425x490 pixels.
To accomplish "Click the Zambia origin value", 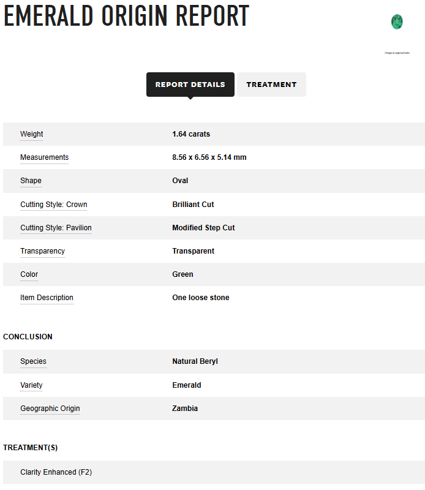I will (x=185, y=409).
